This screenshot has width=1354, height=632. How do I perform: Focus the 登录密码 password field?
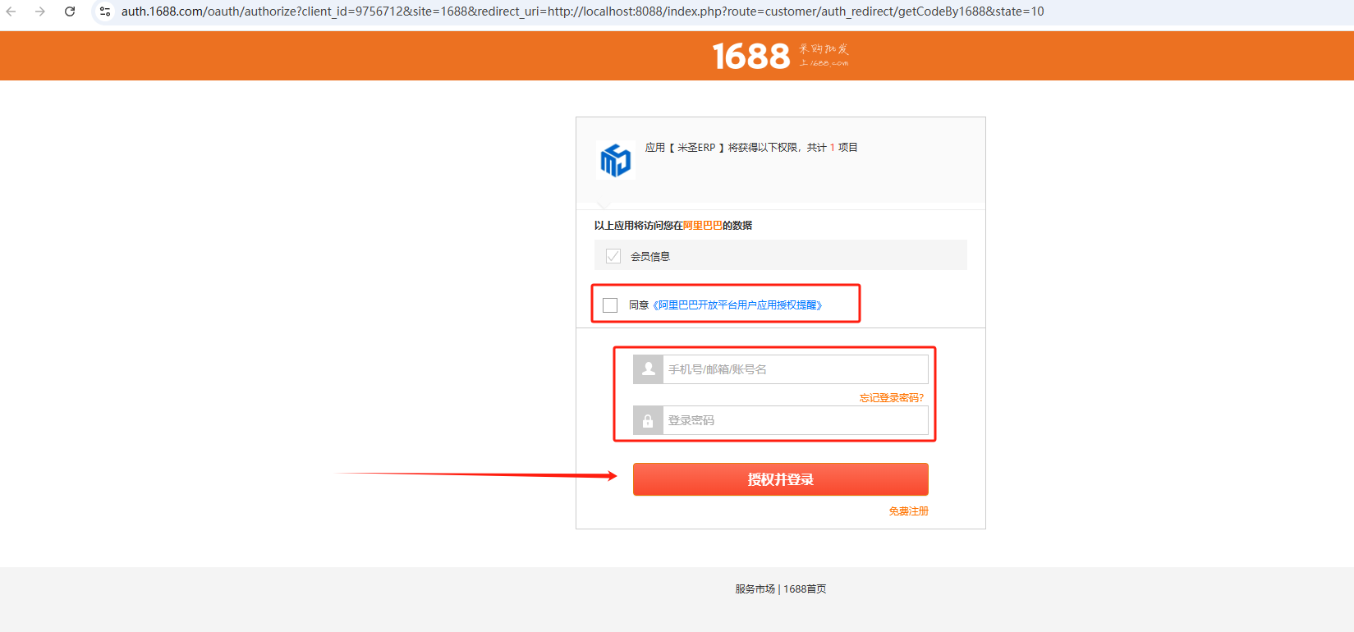[x=796, y=420]
